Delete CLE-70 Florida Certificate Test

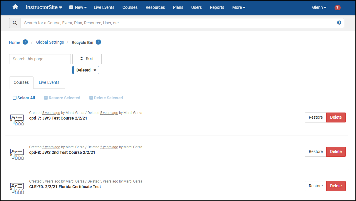coord(336,186)
